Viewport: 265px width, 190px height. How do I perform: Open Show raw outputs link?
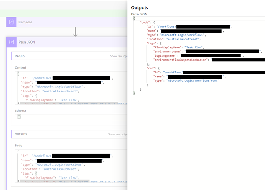[x=118, y=134]
